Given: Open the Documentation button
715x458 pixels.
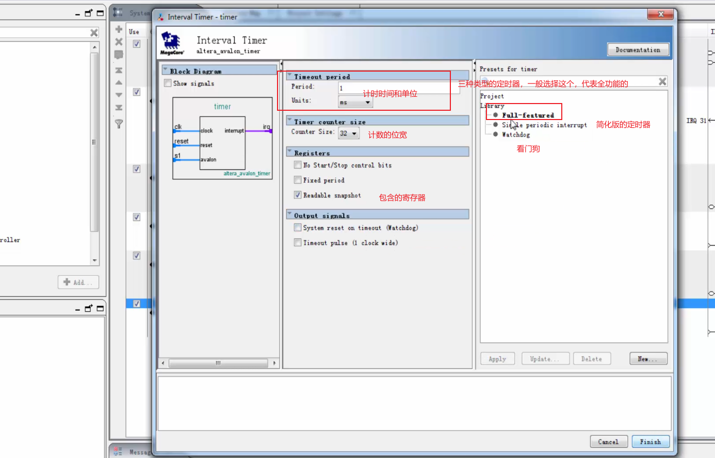Looking at the screenshot, I should (638, 49).
